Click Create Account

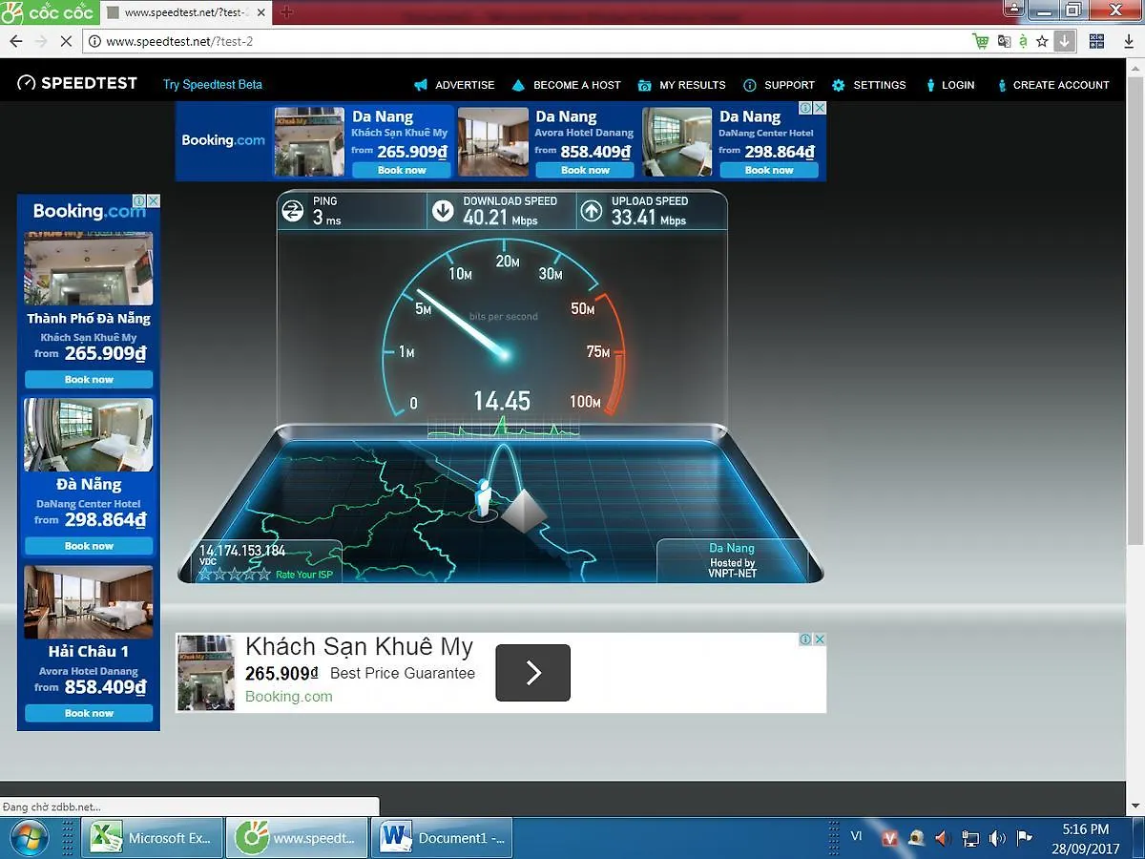pos(1052,85)
